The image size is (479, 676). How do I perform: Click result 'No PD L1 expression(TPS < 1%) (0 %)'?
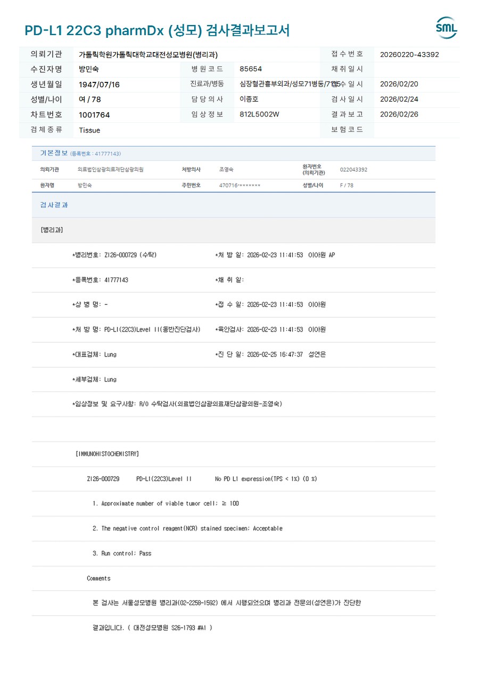(266, 479)
